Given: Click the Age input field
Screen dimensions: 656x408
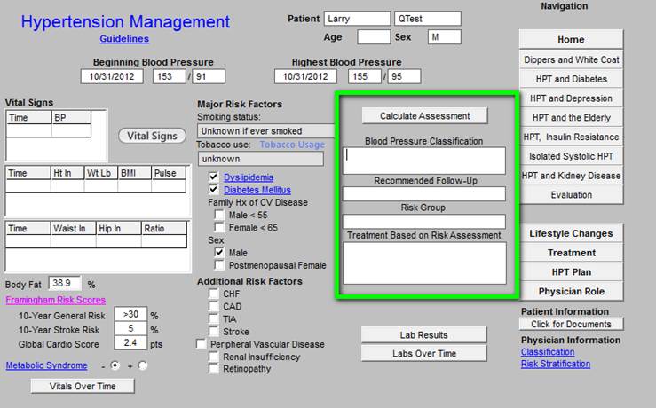Looking at the screenshot, I should [x=374, y=36].
